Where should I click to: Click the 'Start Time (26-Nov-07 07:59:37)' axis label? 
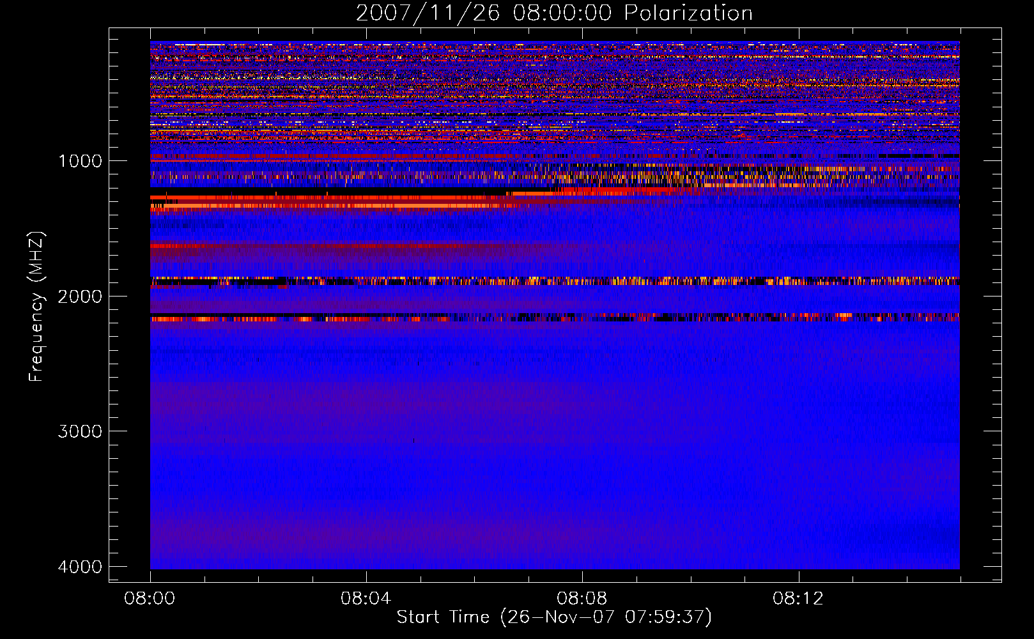coord(554,617)
